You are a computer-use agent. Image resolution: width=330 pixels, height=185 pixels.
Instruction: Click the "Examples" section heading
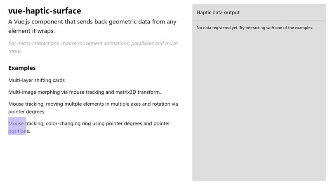pos(22,68)
